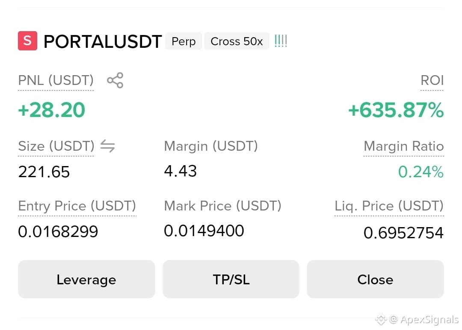Click the ADL indicator bars icon

pyautogui.click(x=281, y=41)
